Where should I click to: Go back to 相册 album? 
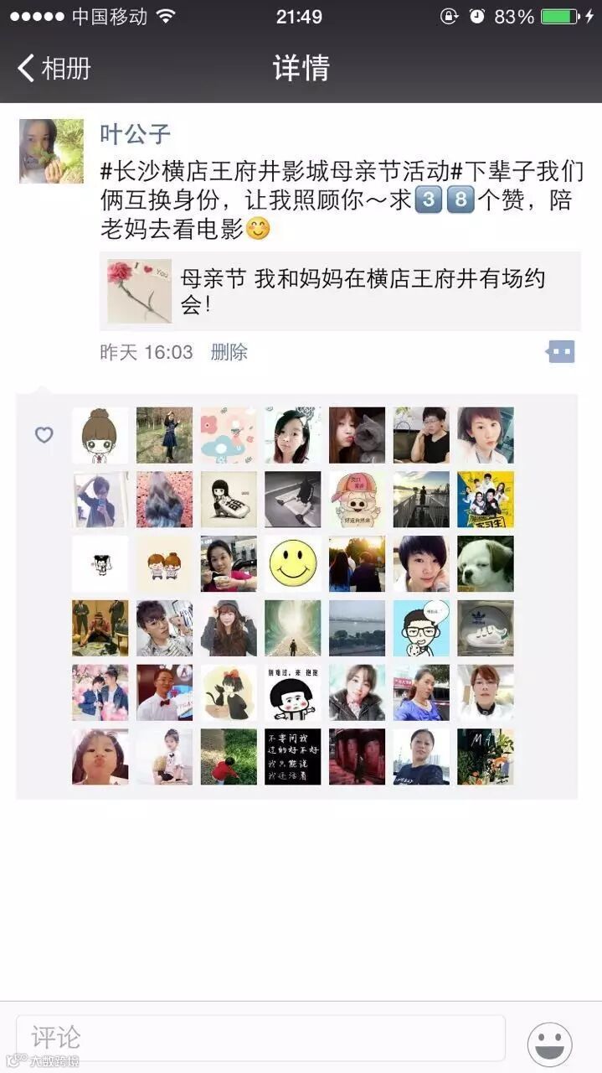pyautogui.click(x=54, y=69)
